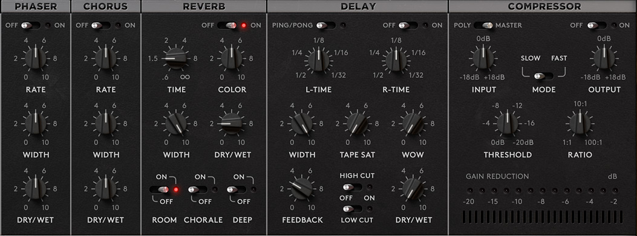The width and height of the screenshot is (637, 236).
Task: Toggle the Delay Ping/Pong switch
Action: [326, 25]
